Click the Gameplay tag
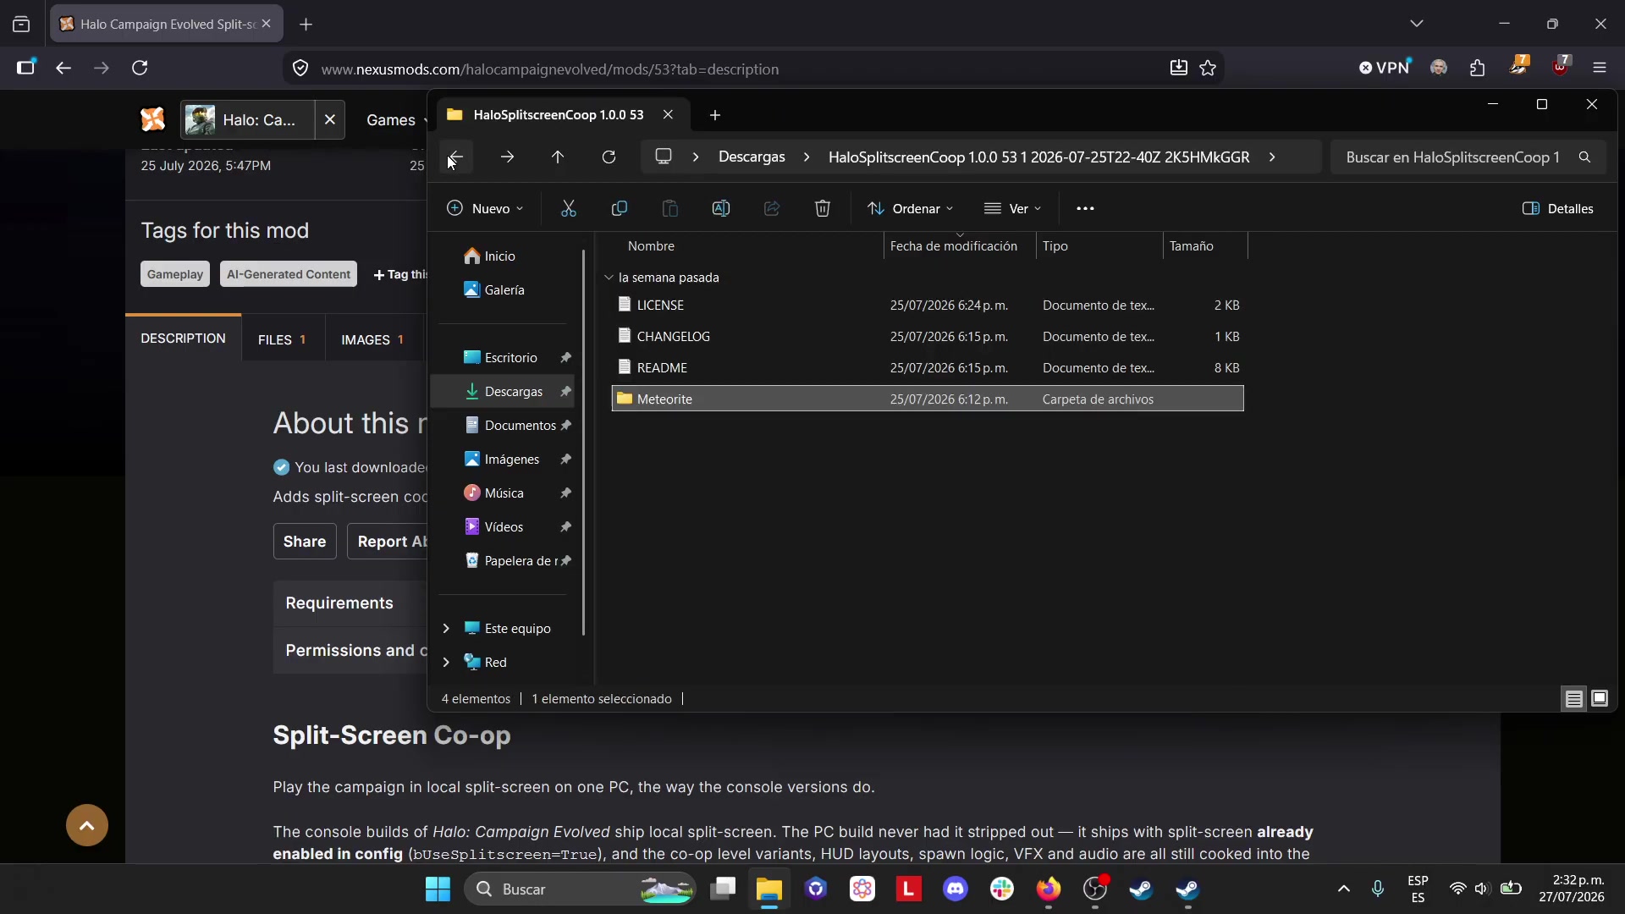 pos(175,274)
